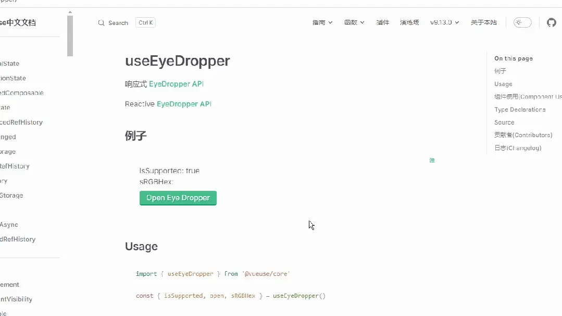Image resolution: width=562 pixels, height=316 pixels.
Task: Open the Source section link
Action: (504, 122)
